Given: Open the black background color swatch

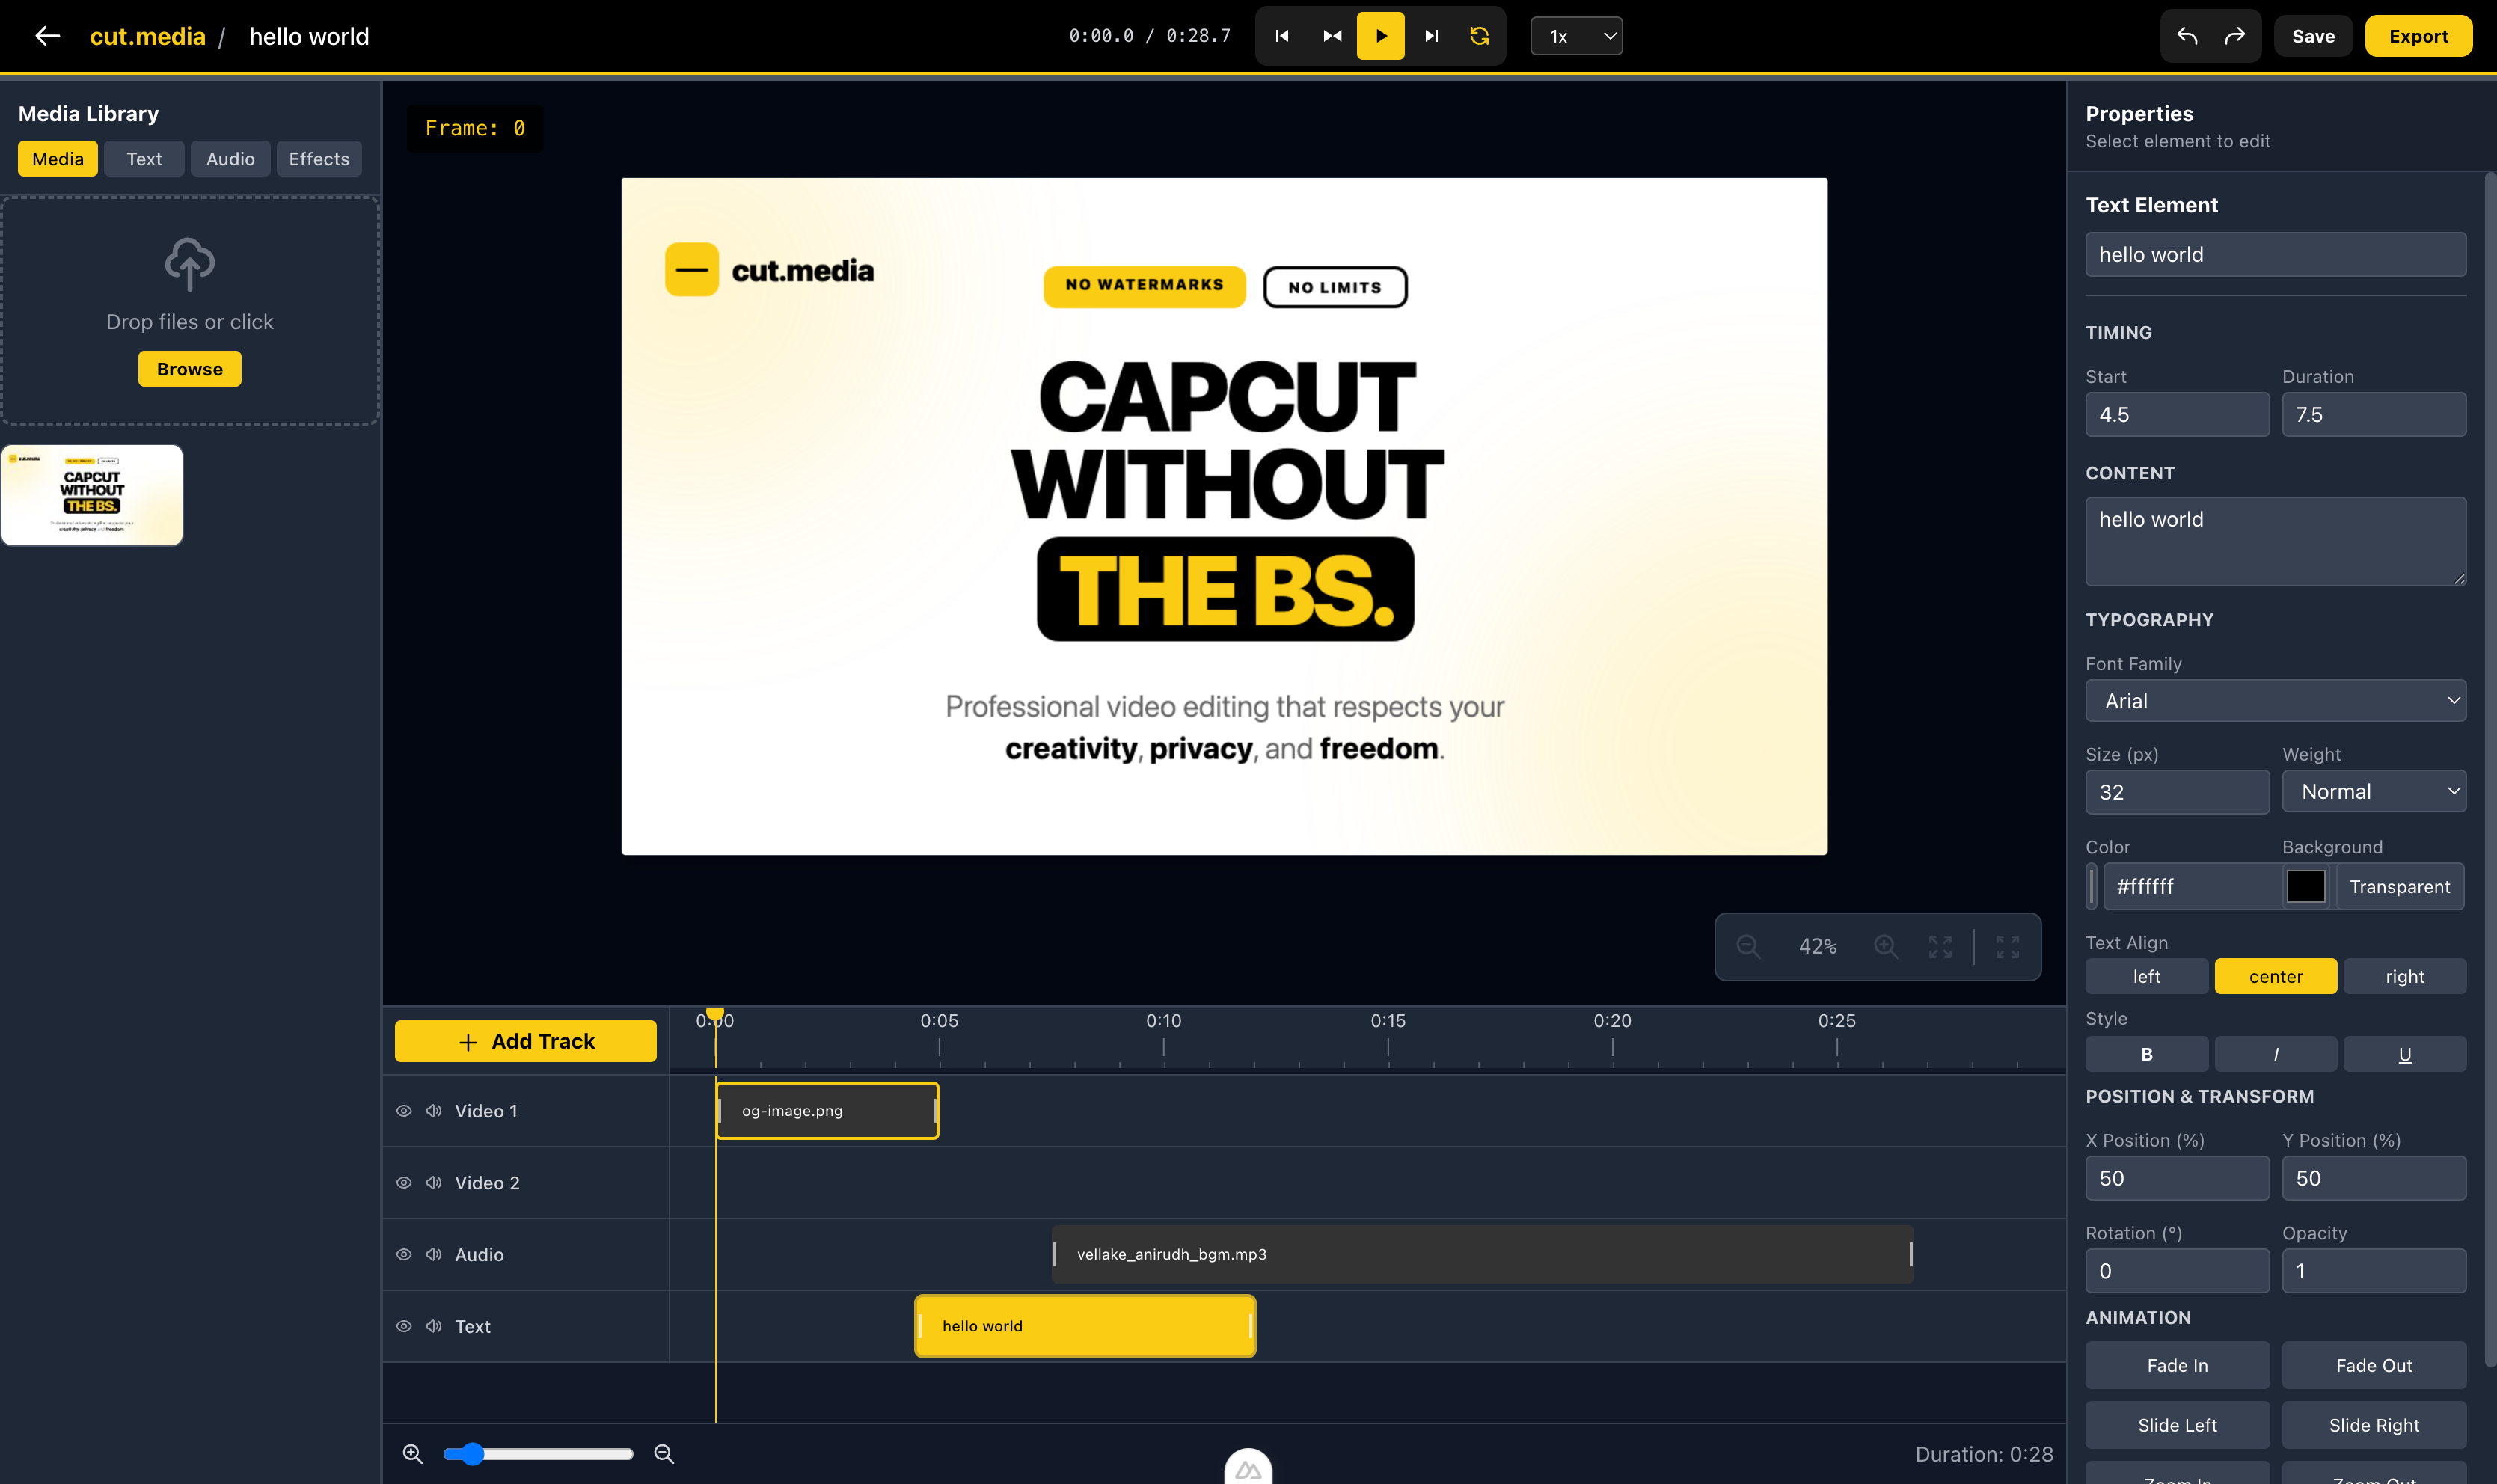Looking at the screenshot, I should point(2305,887).
